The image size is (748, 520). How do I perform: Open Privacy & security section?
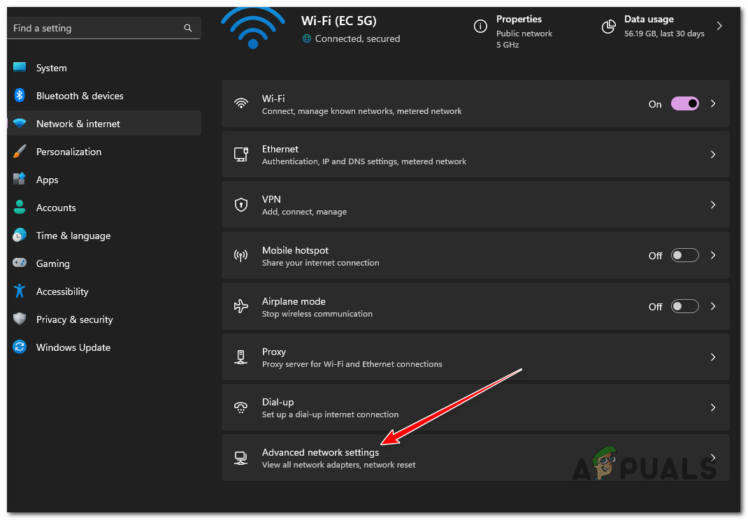[x=104, y=319]
